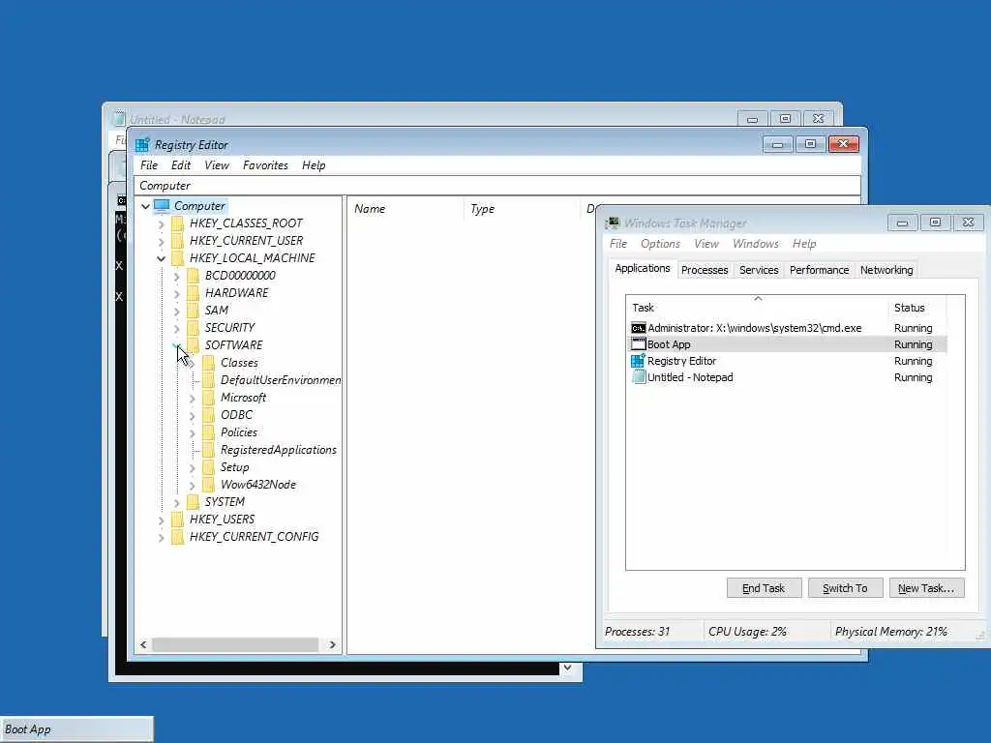Viewport: 991px width, 743px height.
Task: Click the tree scrollbar left arrow
Action: pyautogui.click(x=143, y=644)
